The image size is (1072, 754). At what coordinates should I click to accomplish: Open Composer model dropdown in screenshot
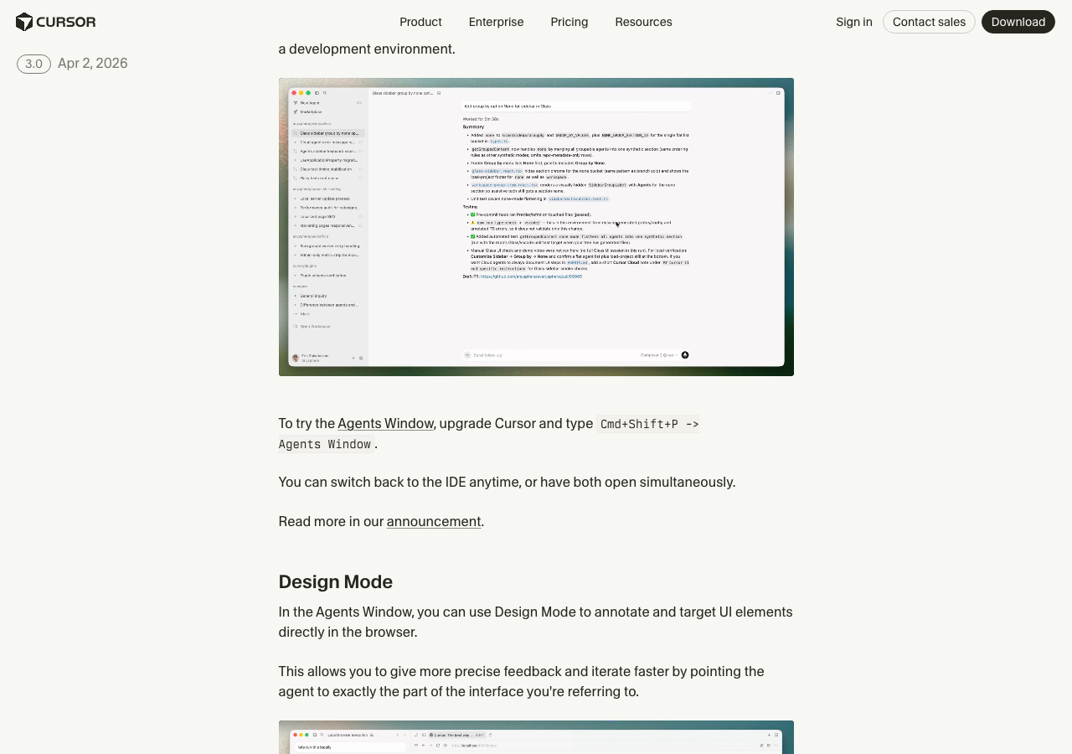point(658,355)
